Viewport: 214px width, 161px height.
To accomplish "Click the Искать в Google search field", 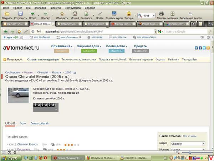I will (186, 31).
